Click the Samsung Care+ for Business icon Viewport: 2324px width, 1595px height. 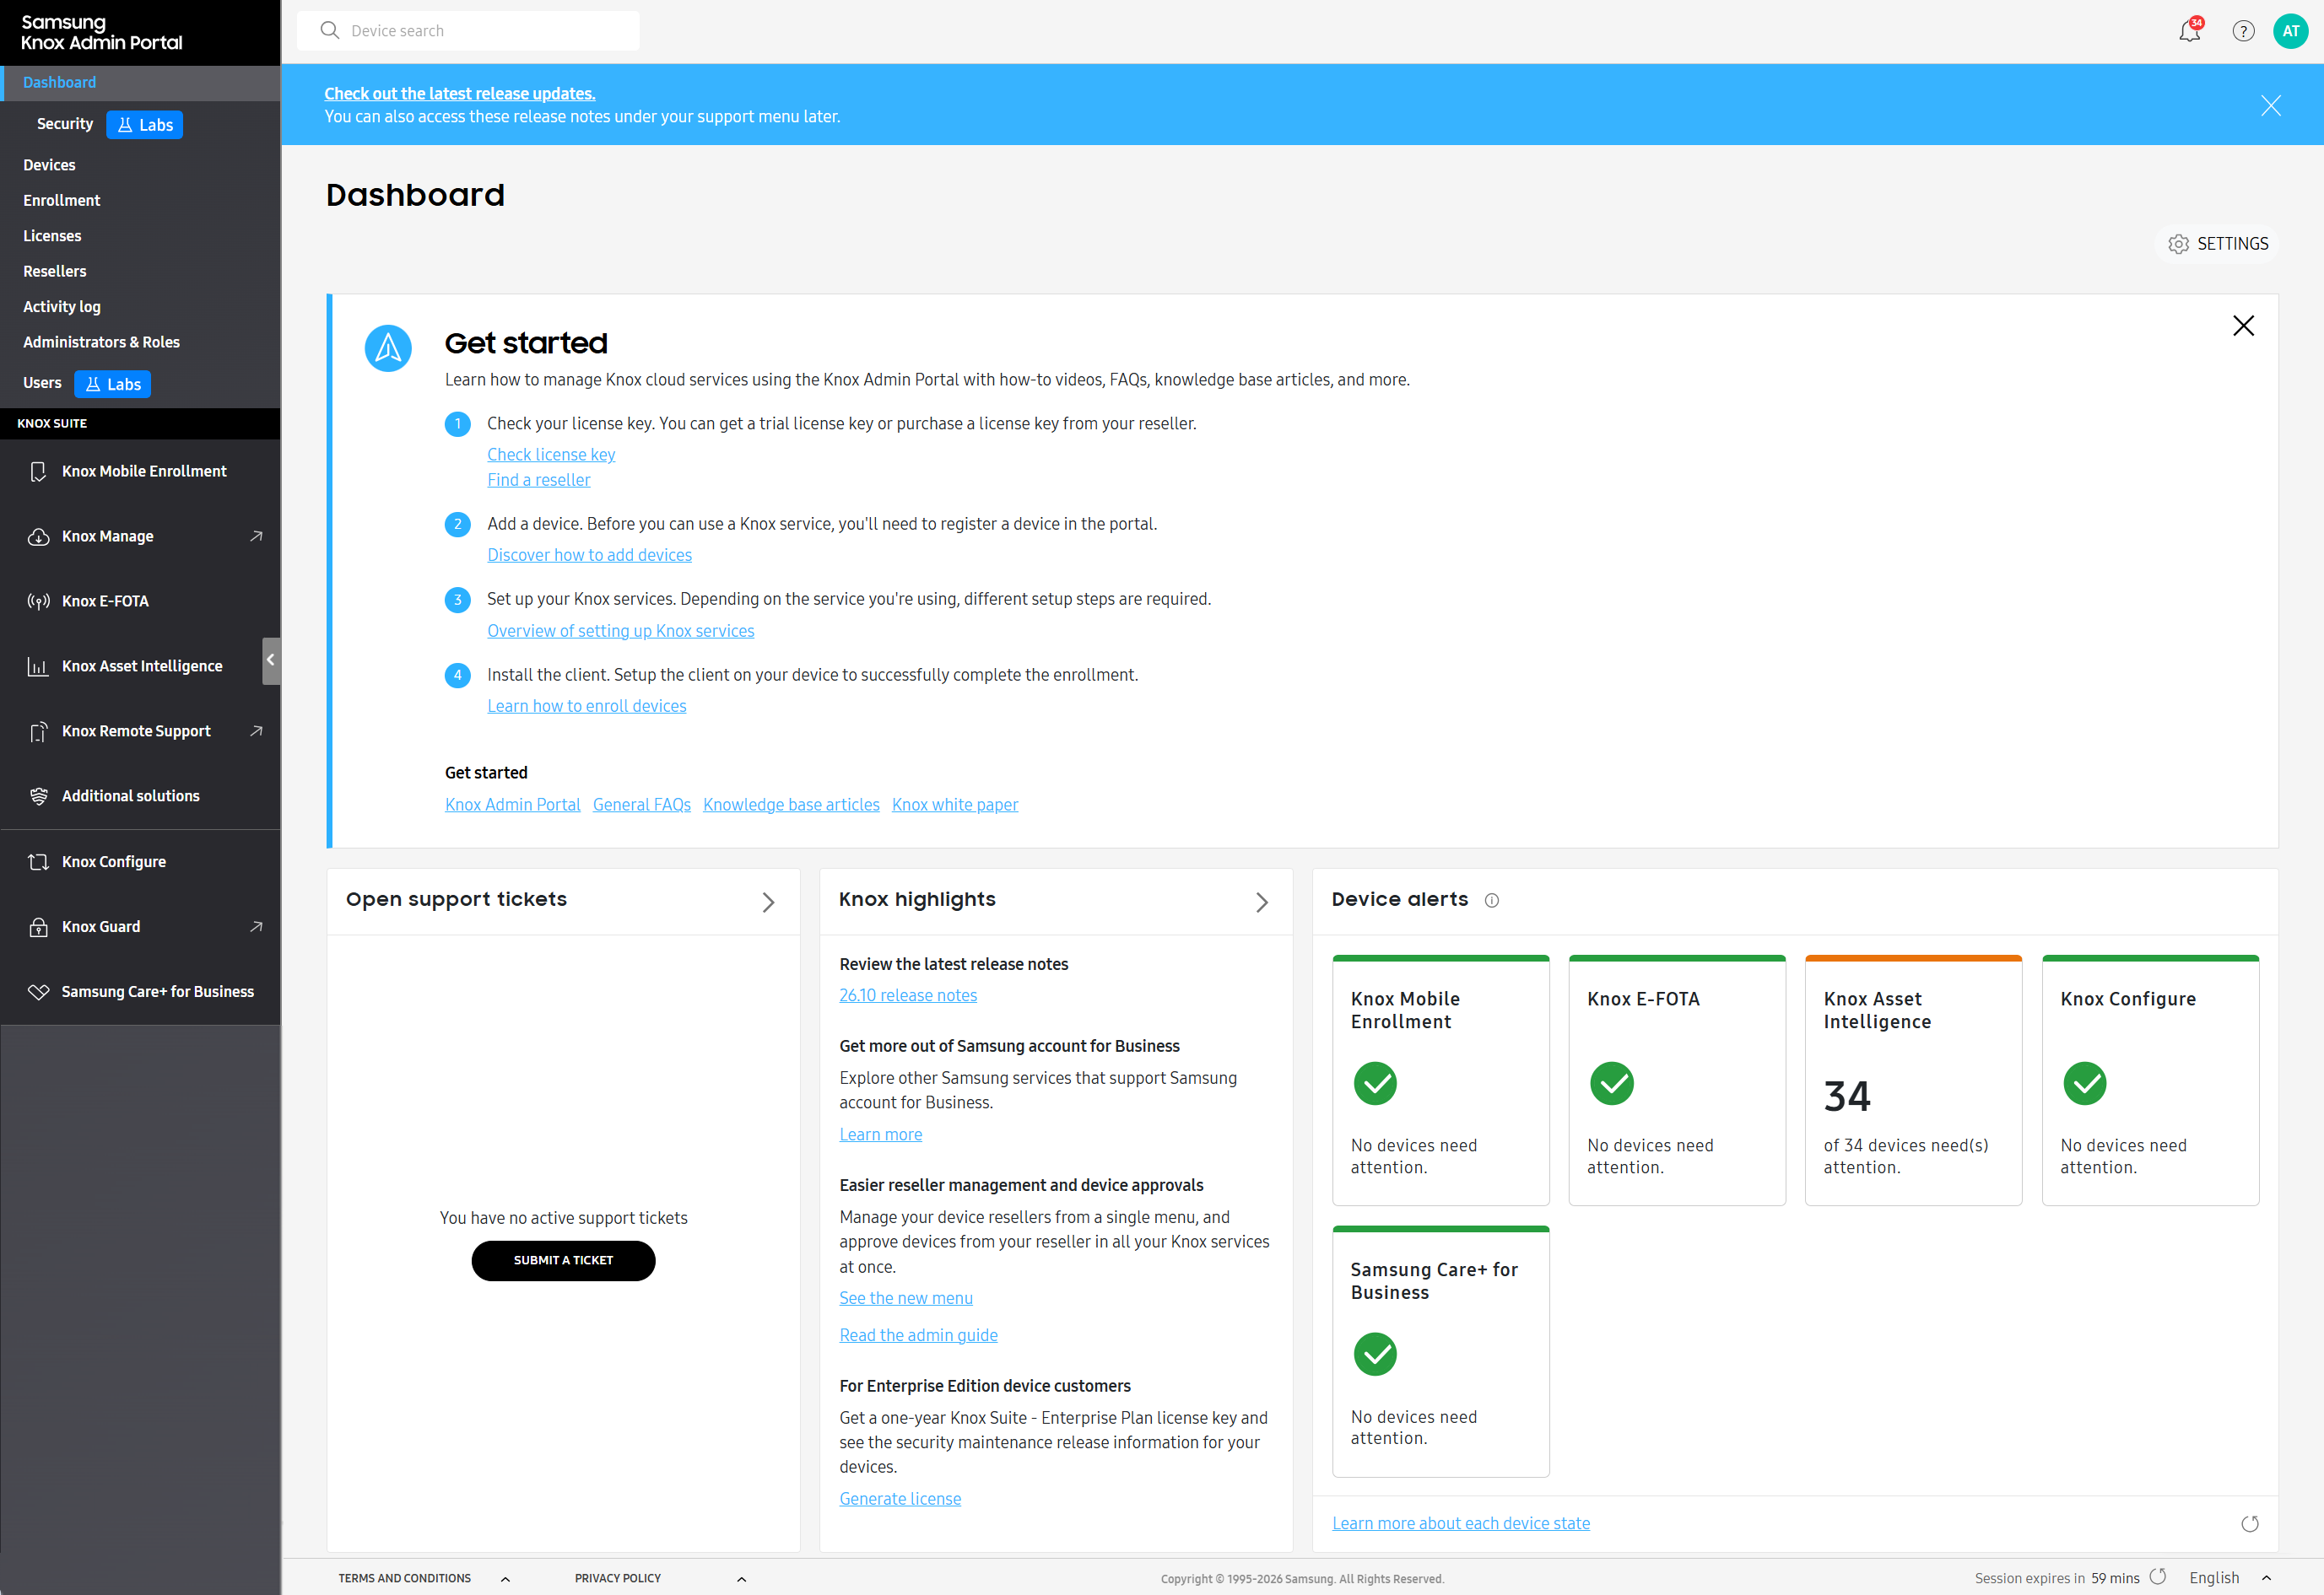coord(38,991)
